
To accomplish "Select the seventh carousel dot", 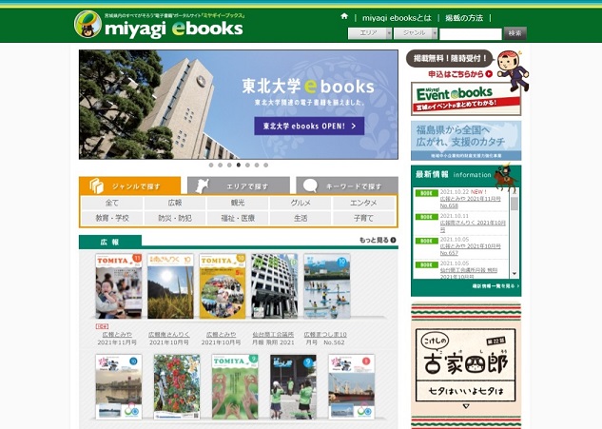I will (x=265, y=166).
